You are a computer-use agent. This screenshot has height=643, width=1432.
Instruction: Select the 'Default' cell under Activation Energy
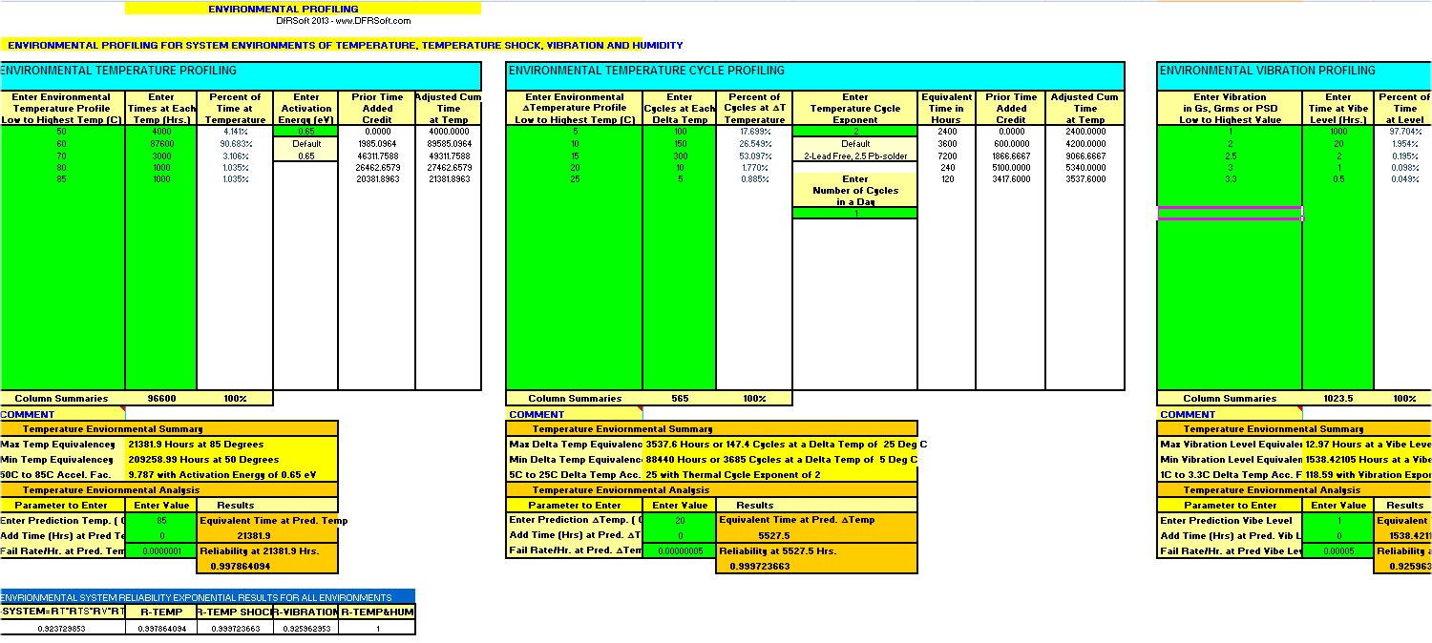tap(305, 143)
